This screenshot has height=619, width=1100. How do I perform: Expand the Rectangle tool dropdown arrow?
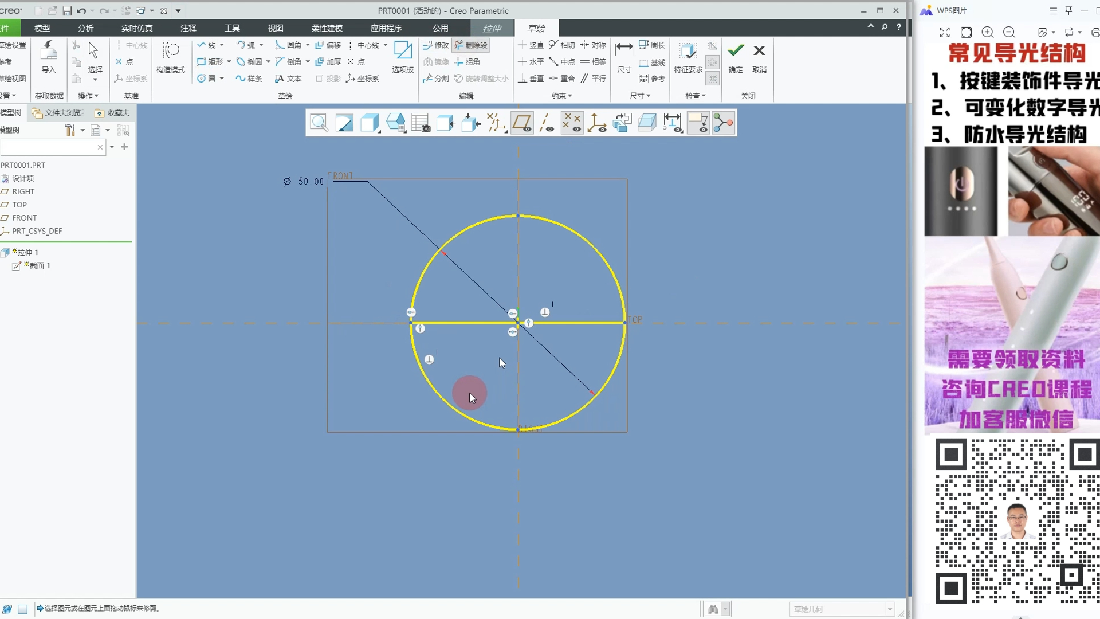[229, 62]
